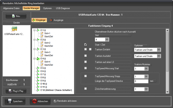The height and width of the screenshot is (108, 173).
Task: Collapse the E 3 tree node
Action: tap(34, 49)
